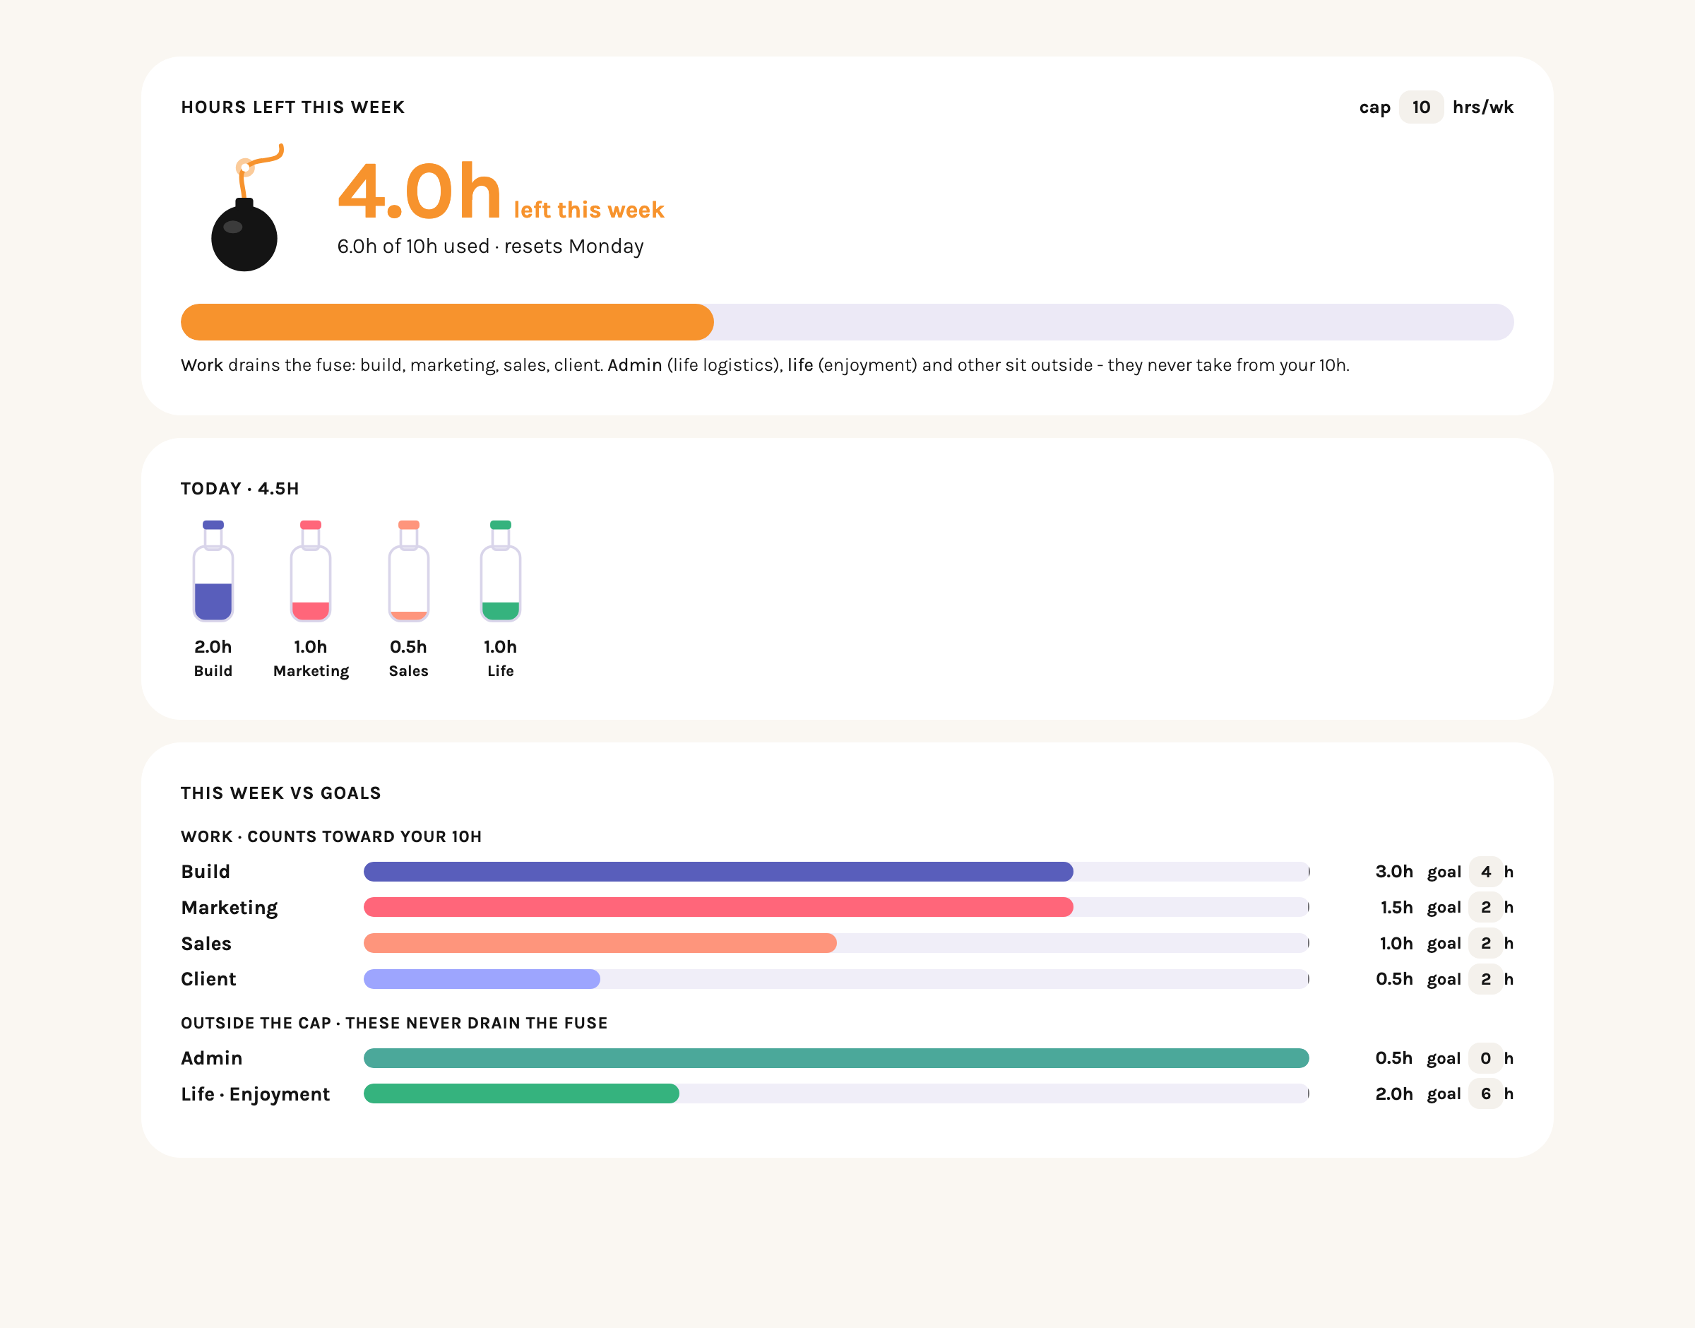The height and width of the screenshot is (1328, 1695).
Task: Edit the Build goal hours field
Action: (x=1485, y=872)
